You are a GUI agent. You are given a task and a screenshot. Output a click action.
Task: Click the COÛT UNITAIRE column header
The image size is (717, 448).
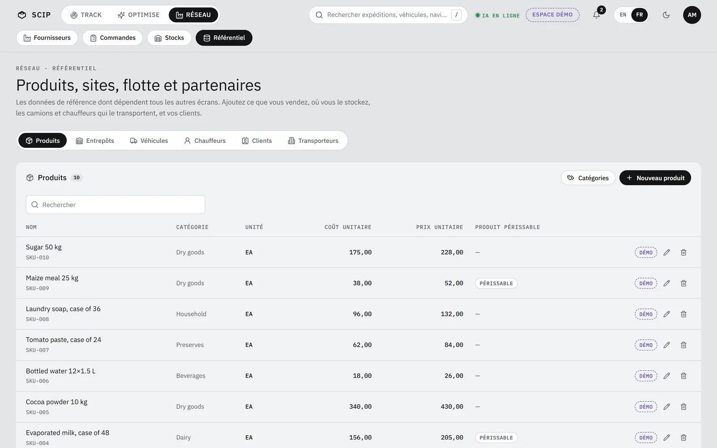(x=348, y=227)
